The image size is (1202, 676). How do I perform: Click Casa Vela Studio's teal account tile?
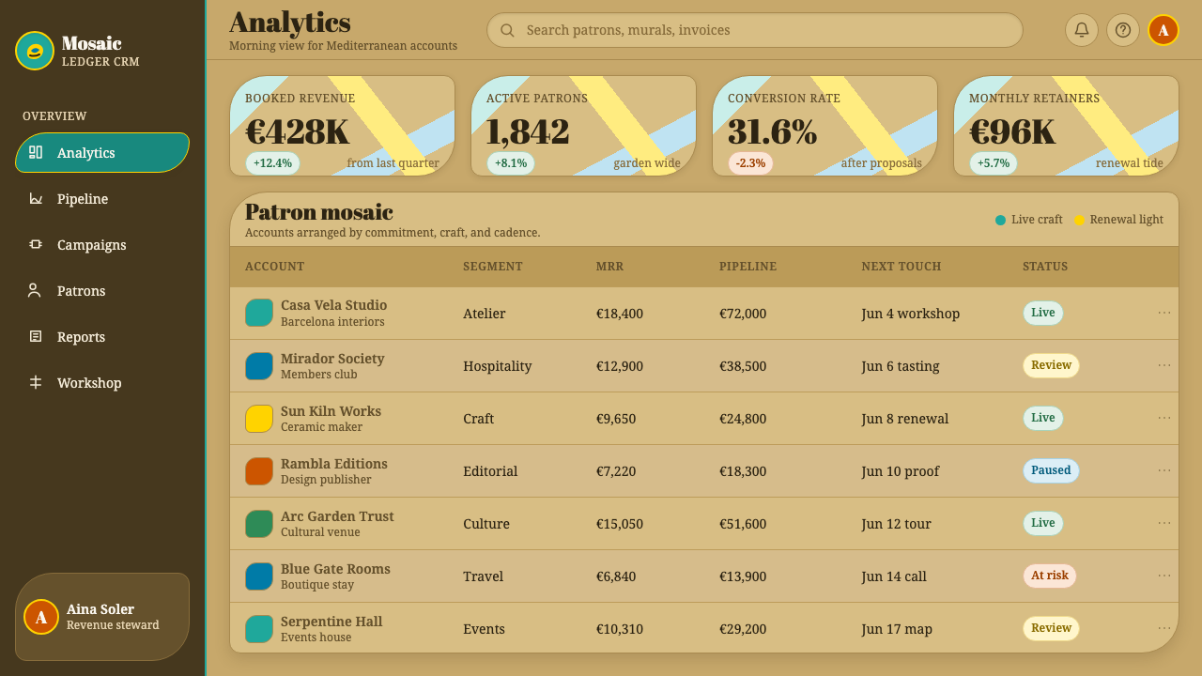point(259,313)
